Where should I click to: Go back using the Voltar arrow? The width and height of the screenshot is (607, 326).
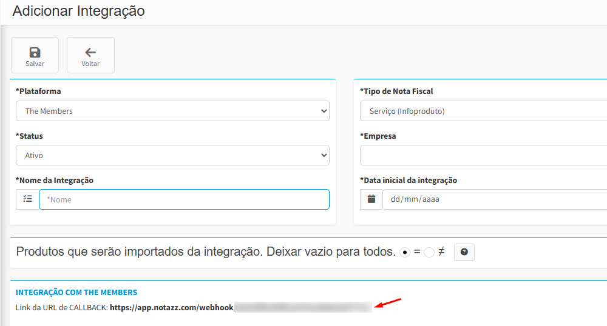tap(90, 56)
